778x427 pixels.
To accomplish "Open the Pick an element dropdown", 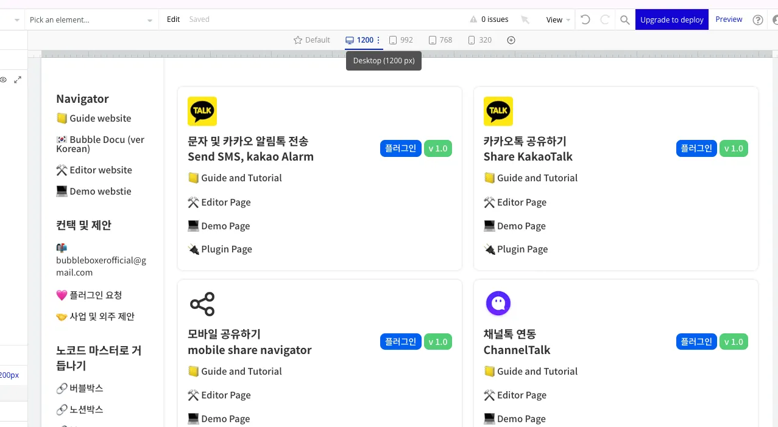I will pyautogui.click(x=91, y=20).
